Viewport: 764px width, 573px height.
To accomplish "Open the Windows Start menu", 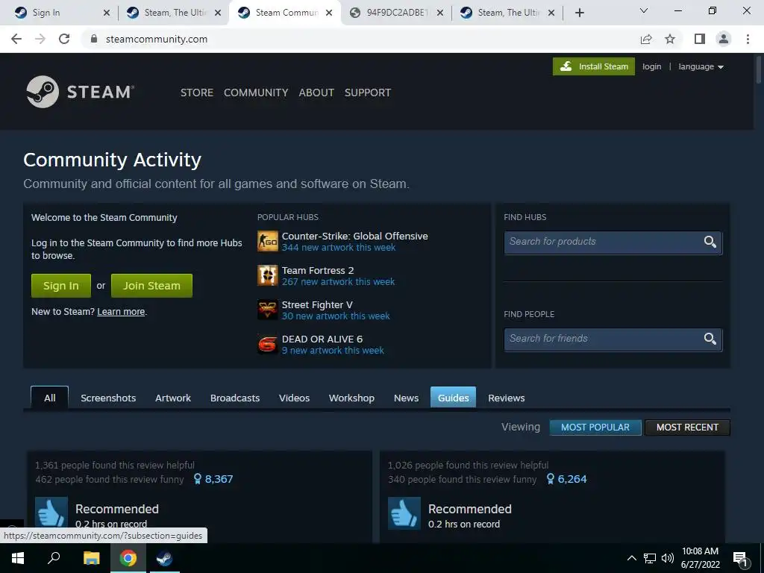I will (x=18, y=558).
